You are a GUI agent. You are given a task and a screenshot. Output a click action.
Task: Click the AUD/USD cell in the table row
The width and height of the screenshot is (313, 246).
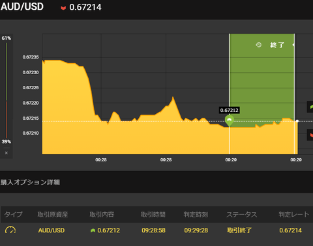[52, 230]
